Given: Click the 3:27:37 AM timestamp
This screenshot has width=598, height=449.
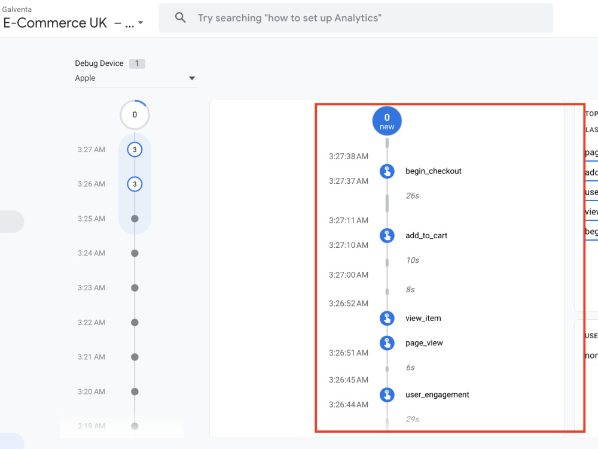Looking at the screenshot, I should click(x=349, y=181).
